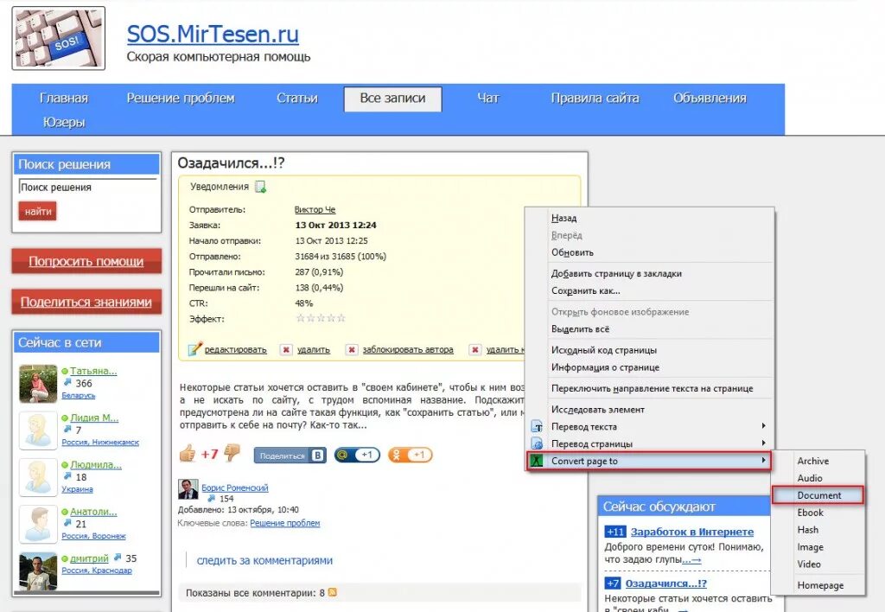Click Анатоли... user link
The height and width of the screenshot is (612, 885).
point(93,512)
